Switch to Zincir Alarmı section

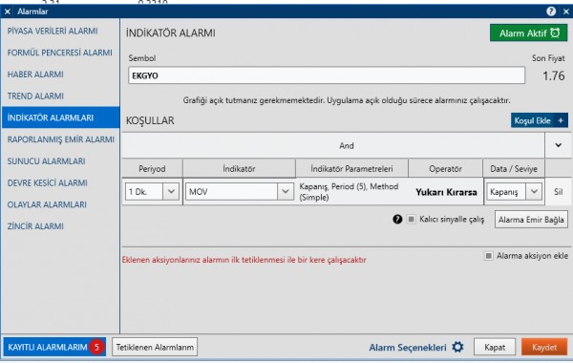click(x=35, y=226)
